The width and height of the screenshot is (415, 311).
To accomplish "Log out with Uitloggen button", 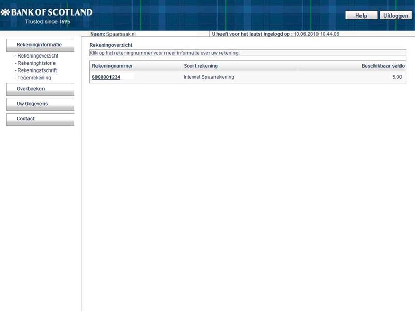I will (x=396, y=16).
